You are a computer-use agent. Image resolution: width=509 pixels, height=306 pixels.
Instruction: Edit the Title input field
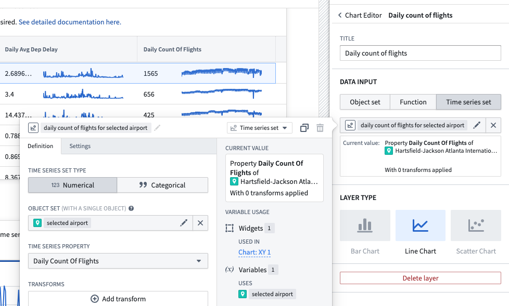pos(421,53)
